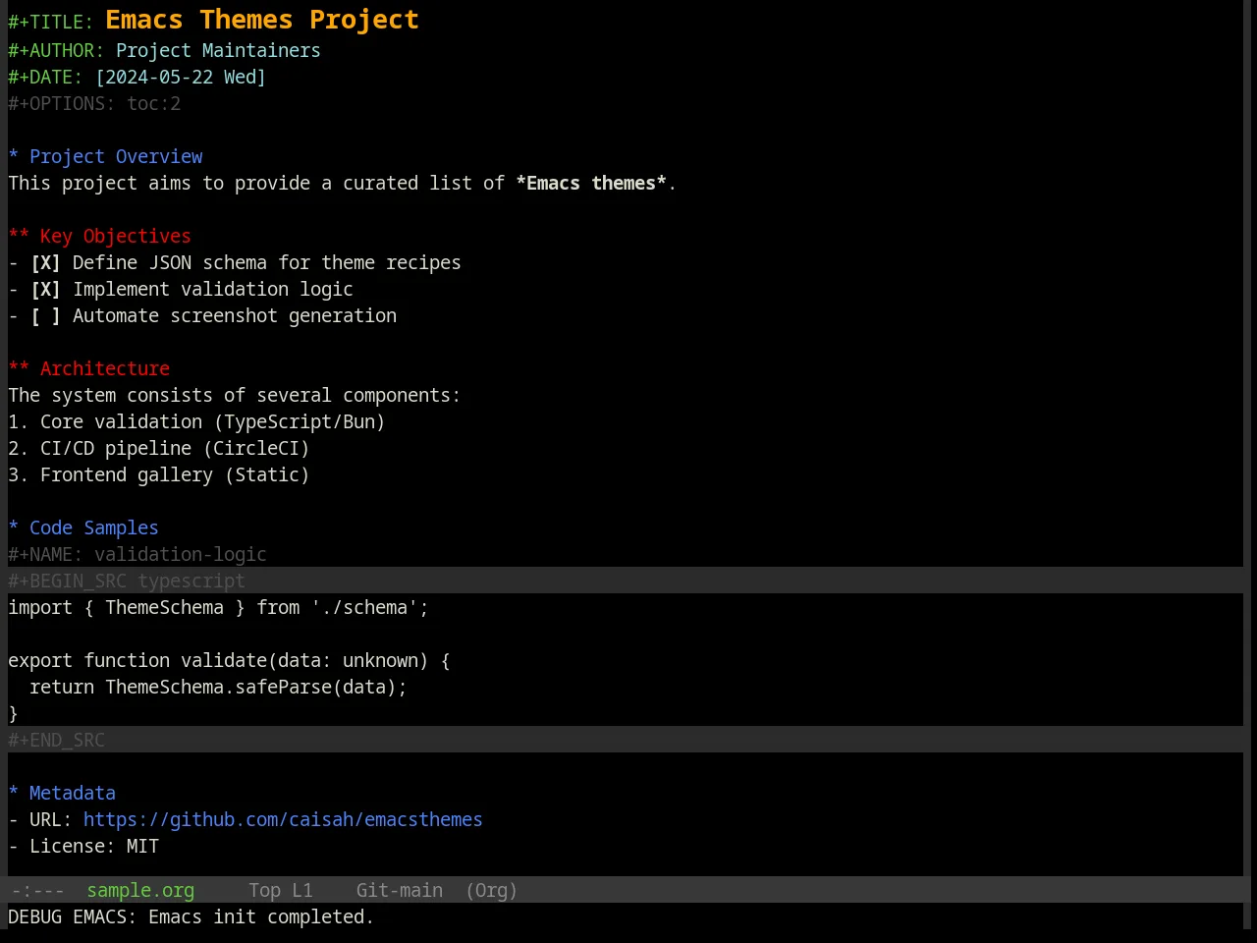This screenshot has height=943, width=1257.
Task: Click 'Architecture' heading text
Action: (x=105, y=369)
